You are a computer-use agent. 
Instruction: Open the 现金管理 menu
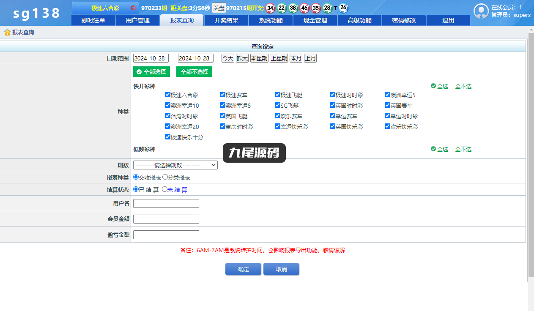(x=315, y=20)
